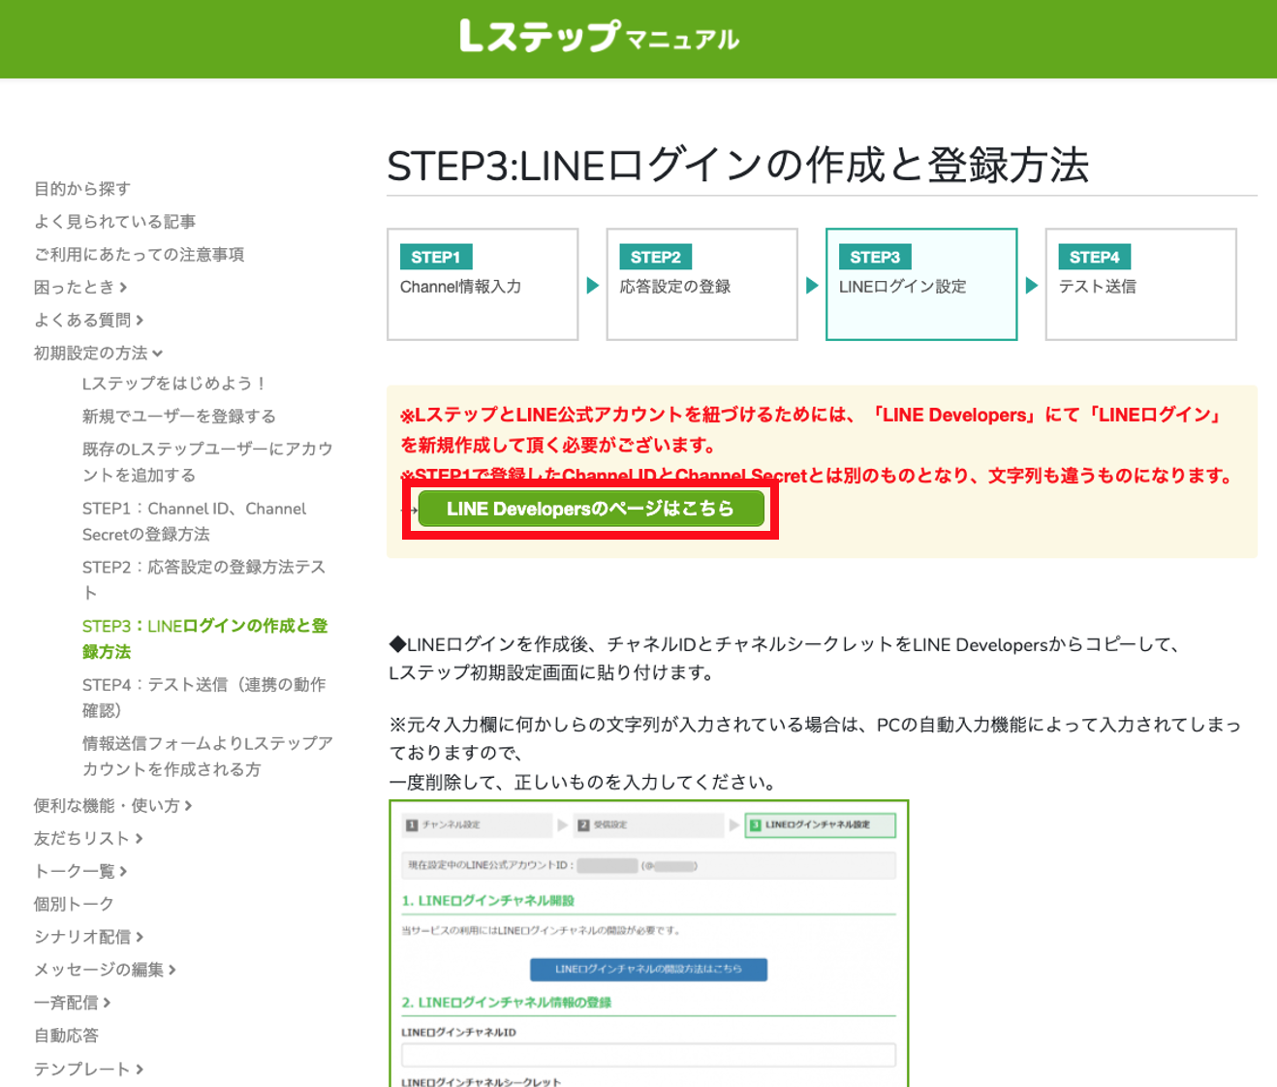Viewport: 1277px width, 1087px height.
Task: Expand the メッセージの編集 section
Action: pyautogui.click(x=105, y=970)
